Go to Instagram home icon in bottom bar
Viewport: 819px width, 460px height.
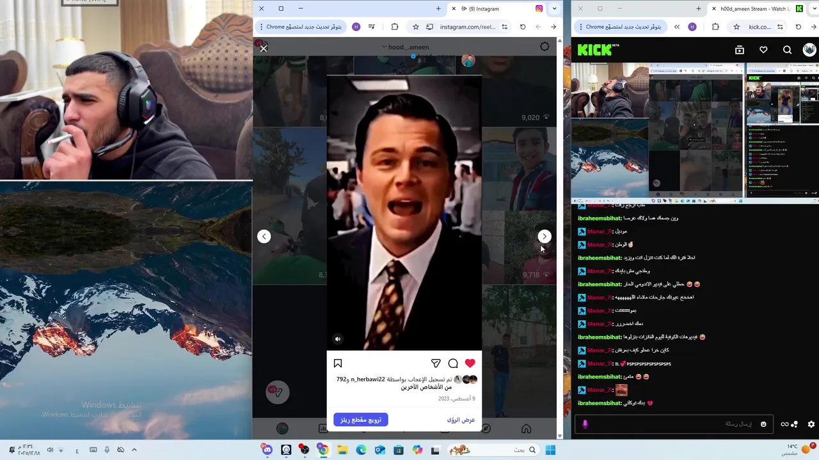526,429
